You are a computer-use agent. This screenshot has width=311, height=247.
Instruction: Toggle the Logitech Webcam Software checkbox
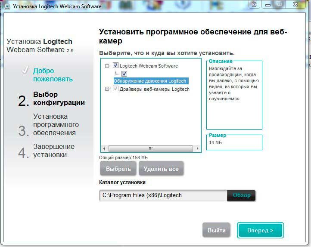115,65
